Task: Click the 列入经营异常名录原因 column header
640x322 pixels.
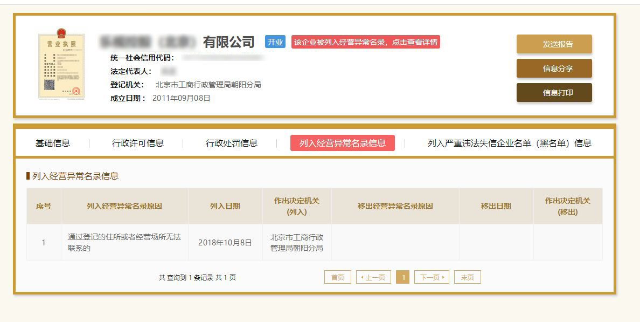Action: tap(124, 206)
